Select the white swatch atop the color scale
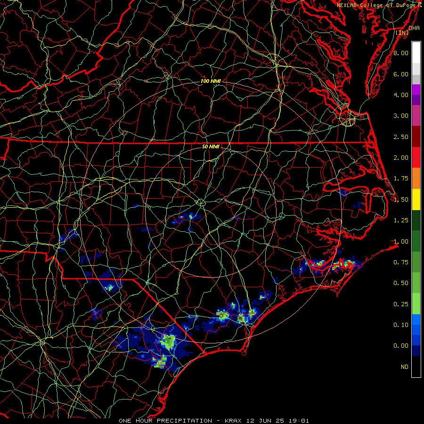Screen dimensions: 424x424 [x=416, y=53]
